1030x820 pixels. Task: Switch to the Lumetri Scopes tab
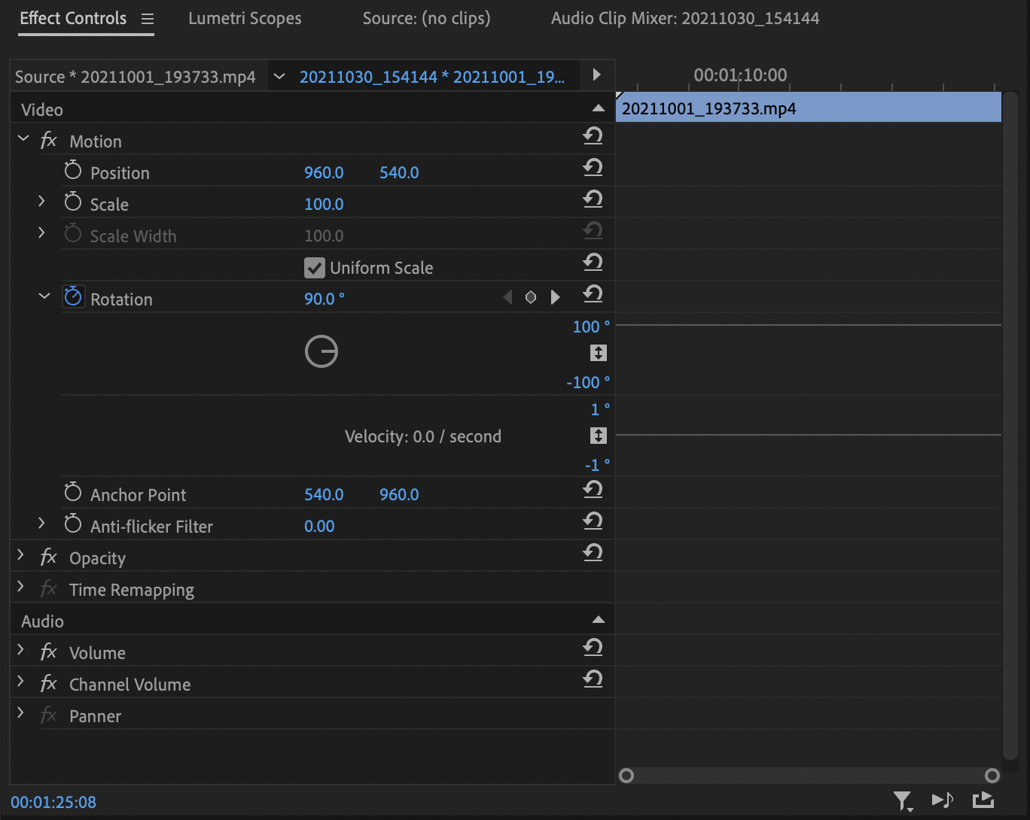245,19
